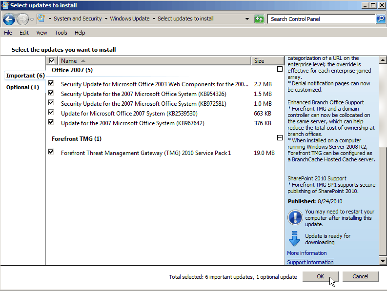Open the View menu

[x=41, y=33]
